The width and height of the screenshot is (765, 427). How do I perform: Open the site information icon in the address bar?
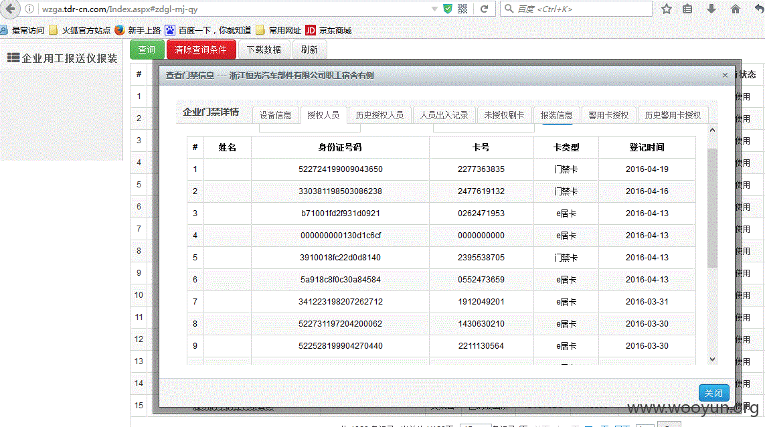coord(29,9)
